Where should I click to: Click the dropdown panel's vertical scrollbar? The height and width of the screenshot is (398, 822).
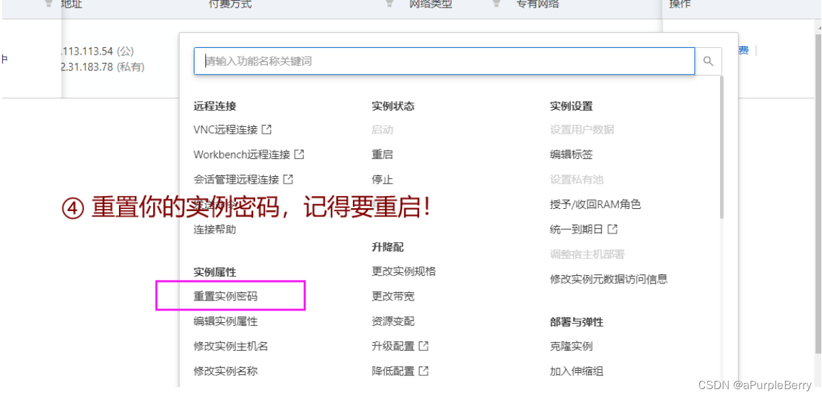coord(721,147)
